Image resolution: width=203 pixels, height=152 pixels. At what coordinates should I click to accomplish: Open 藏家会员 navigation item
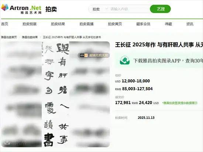(143, 24)
